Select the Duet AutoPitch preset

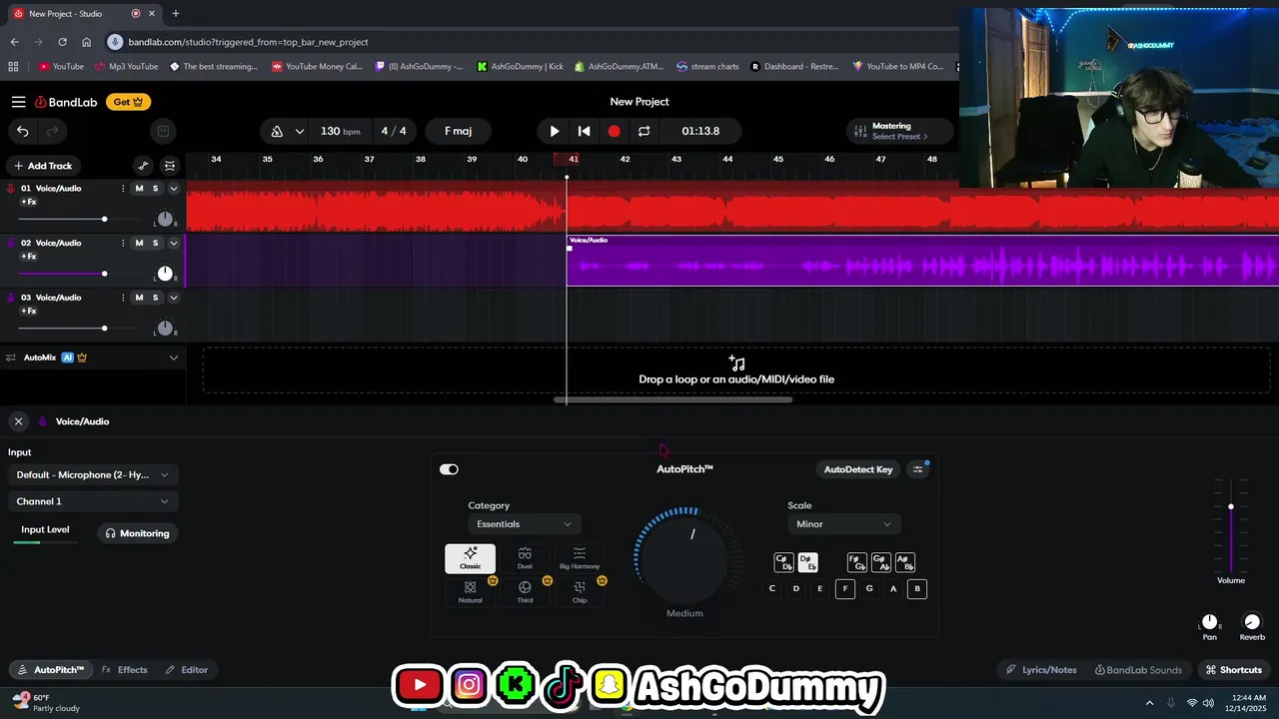click(x=525, y=559)
